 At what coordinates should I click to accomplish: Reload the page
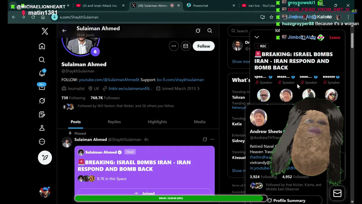33,17
